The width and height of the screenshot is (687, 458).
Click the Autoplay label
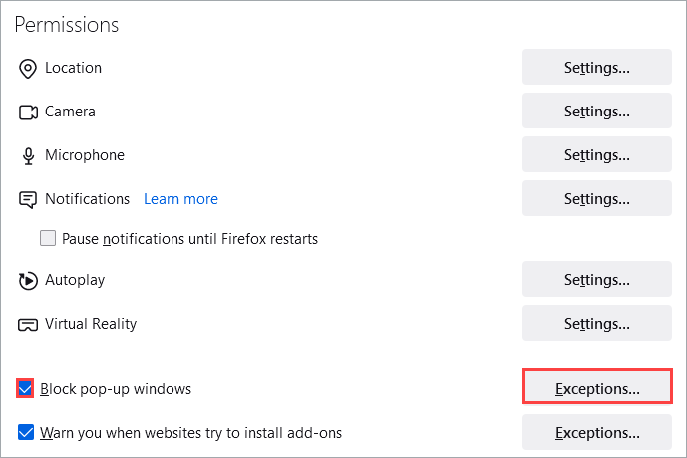tap(75, 280)
